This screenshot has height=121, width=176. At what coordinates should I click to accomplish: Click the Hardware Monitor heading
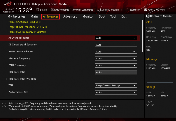click(x=161, y=16)
